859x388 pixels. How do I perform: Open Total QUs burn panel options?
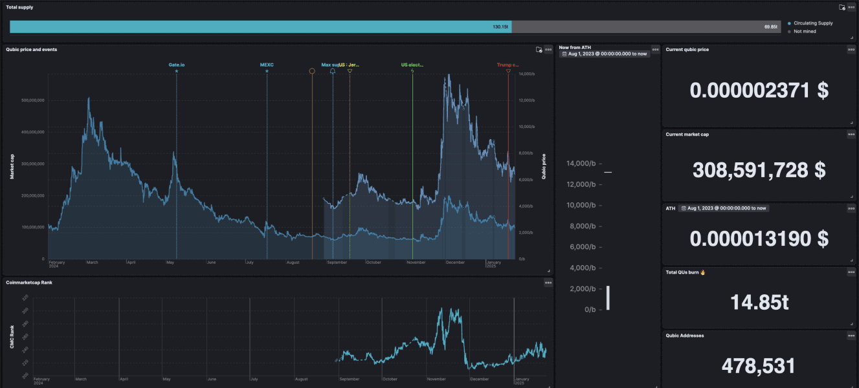[x=851, y=272]
